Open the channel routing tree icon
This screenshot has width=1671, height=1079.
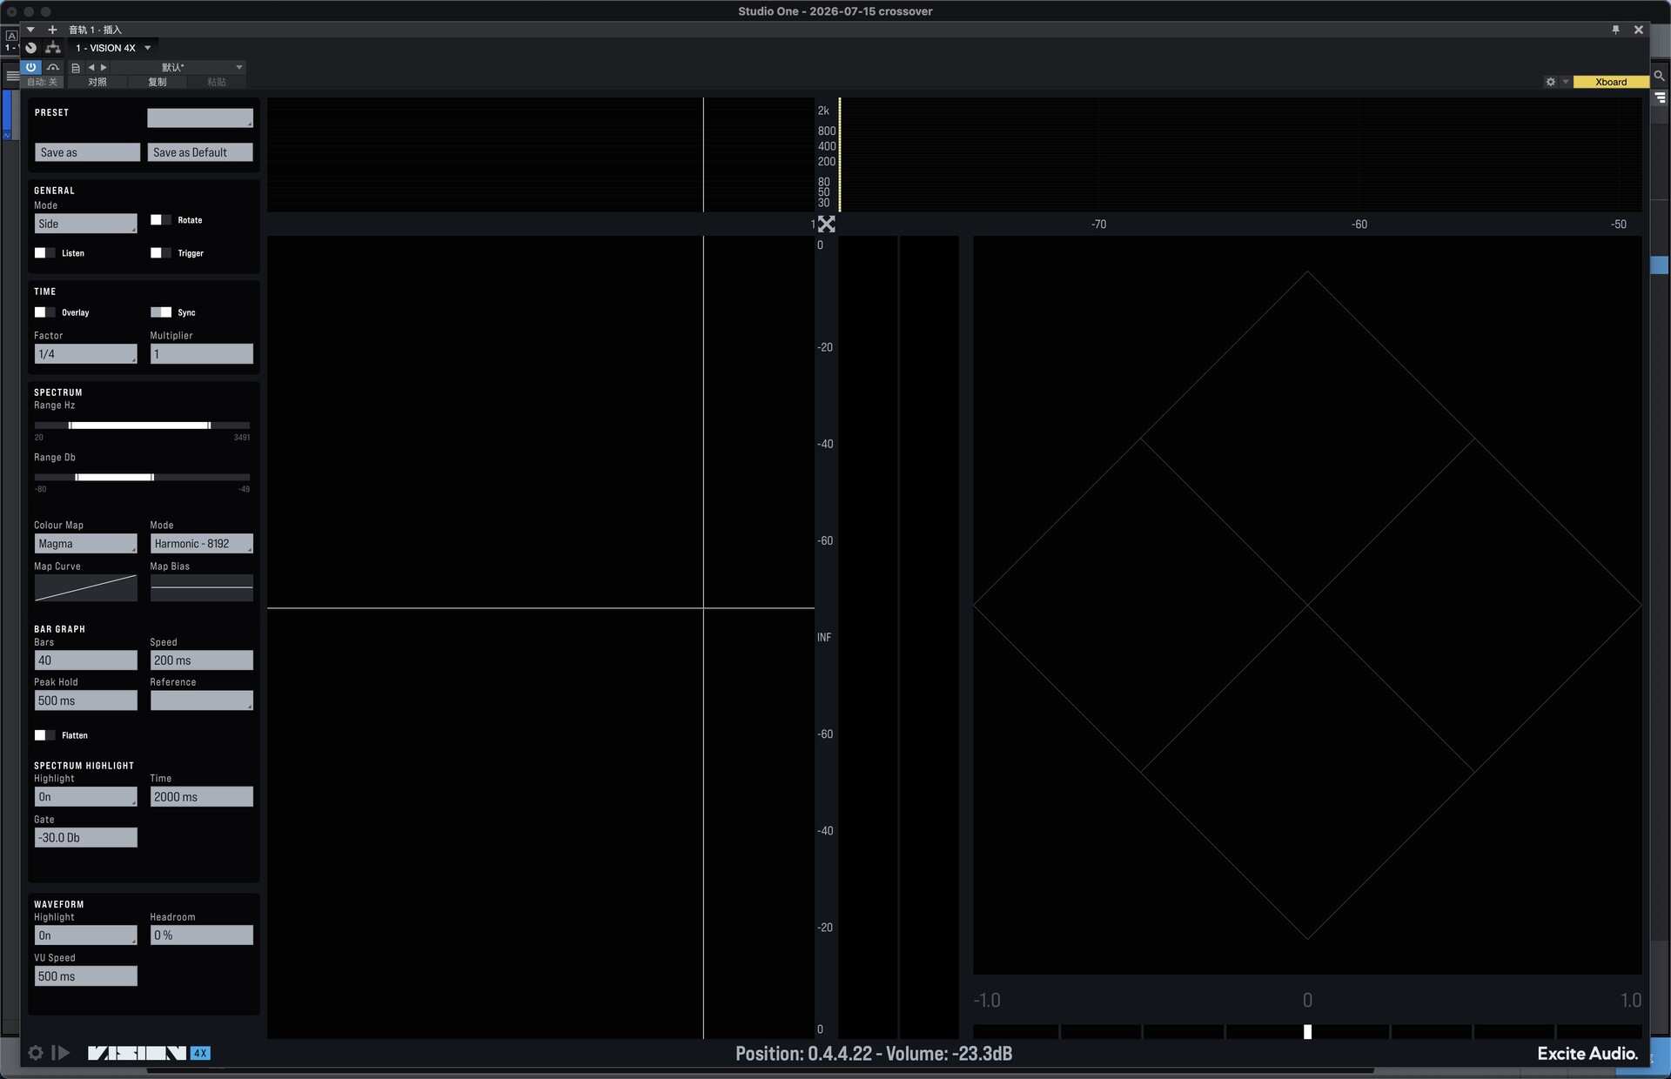(x=53, y=48)
